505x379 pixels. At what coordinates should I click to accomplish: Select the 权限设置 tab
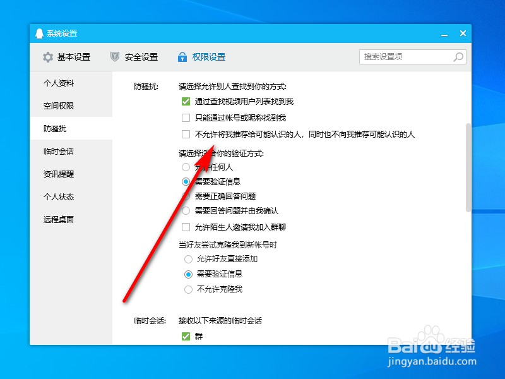tap(201, 57)
